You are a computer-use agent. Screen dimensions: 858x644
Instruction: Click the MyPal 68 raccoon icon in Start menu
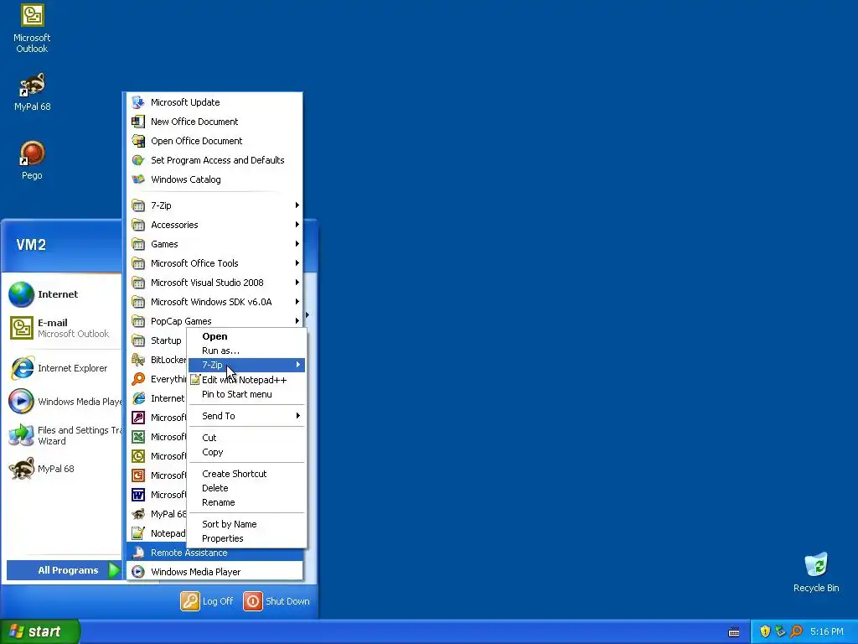pos(21,469)
